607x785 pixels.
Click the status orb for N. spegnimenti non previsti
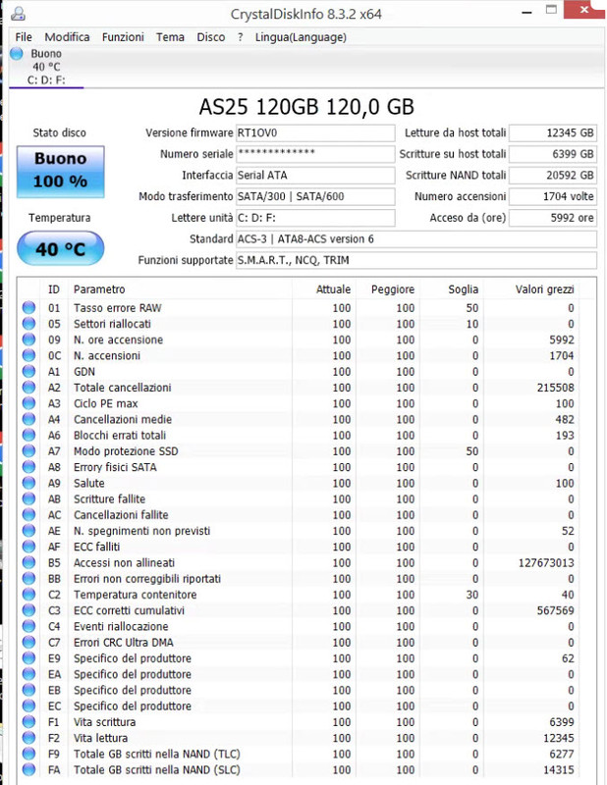point(28,530)
